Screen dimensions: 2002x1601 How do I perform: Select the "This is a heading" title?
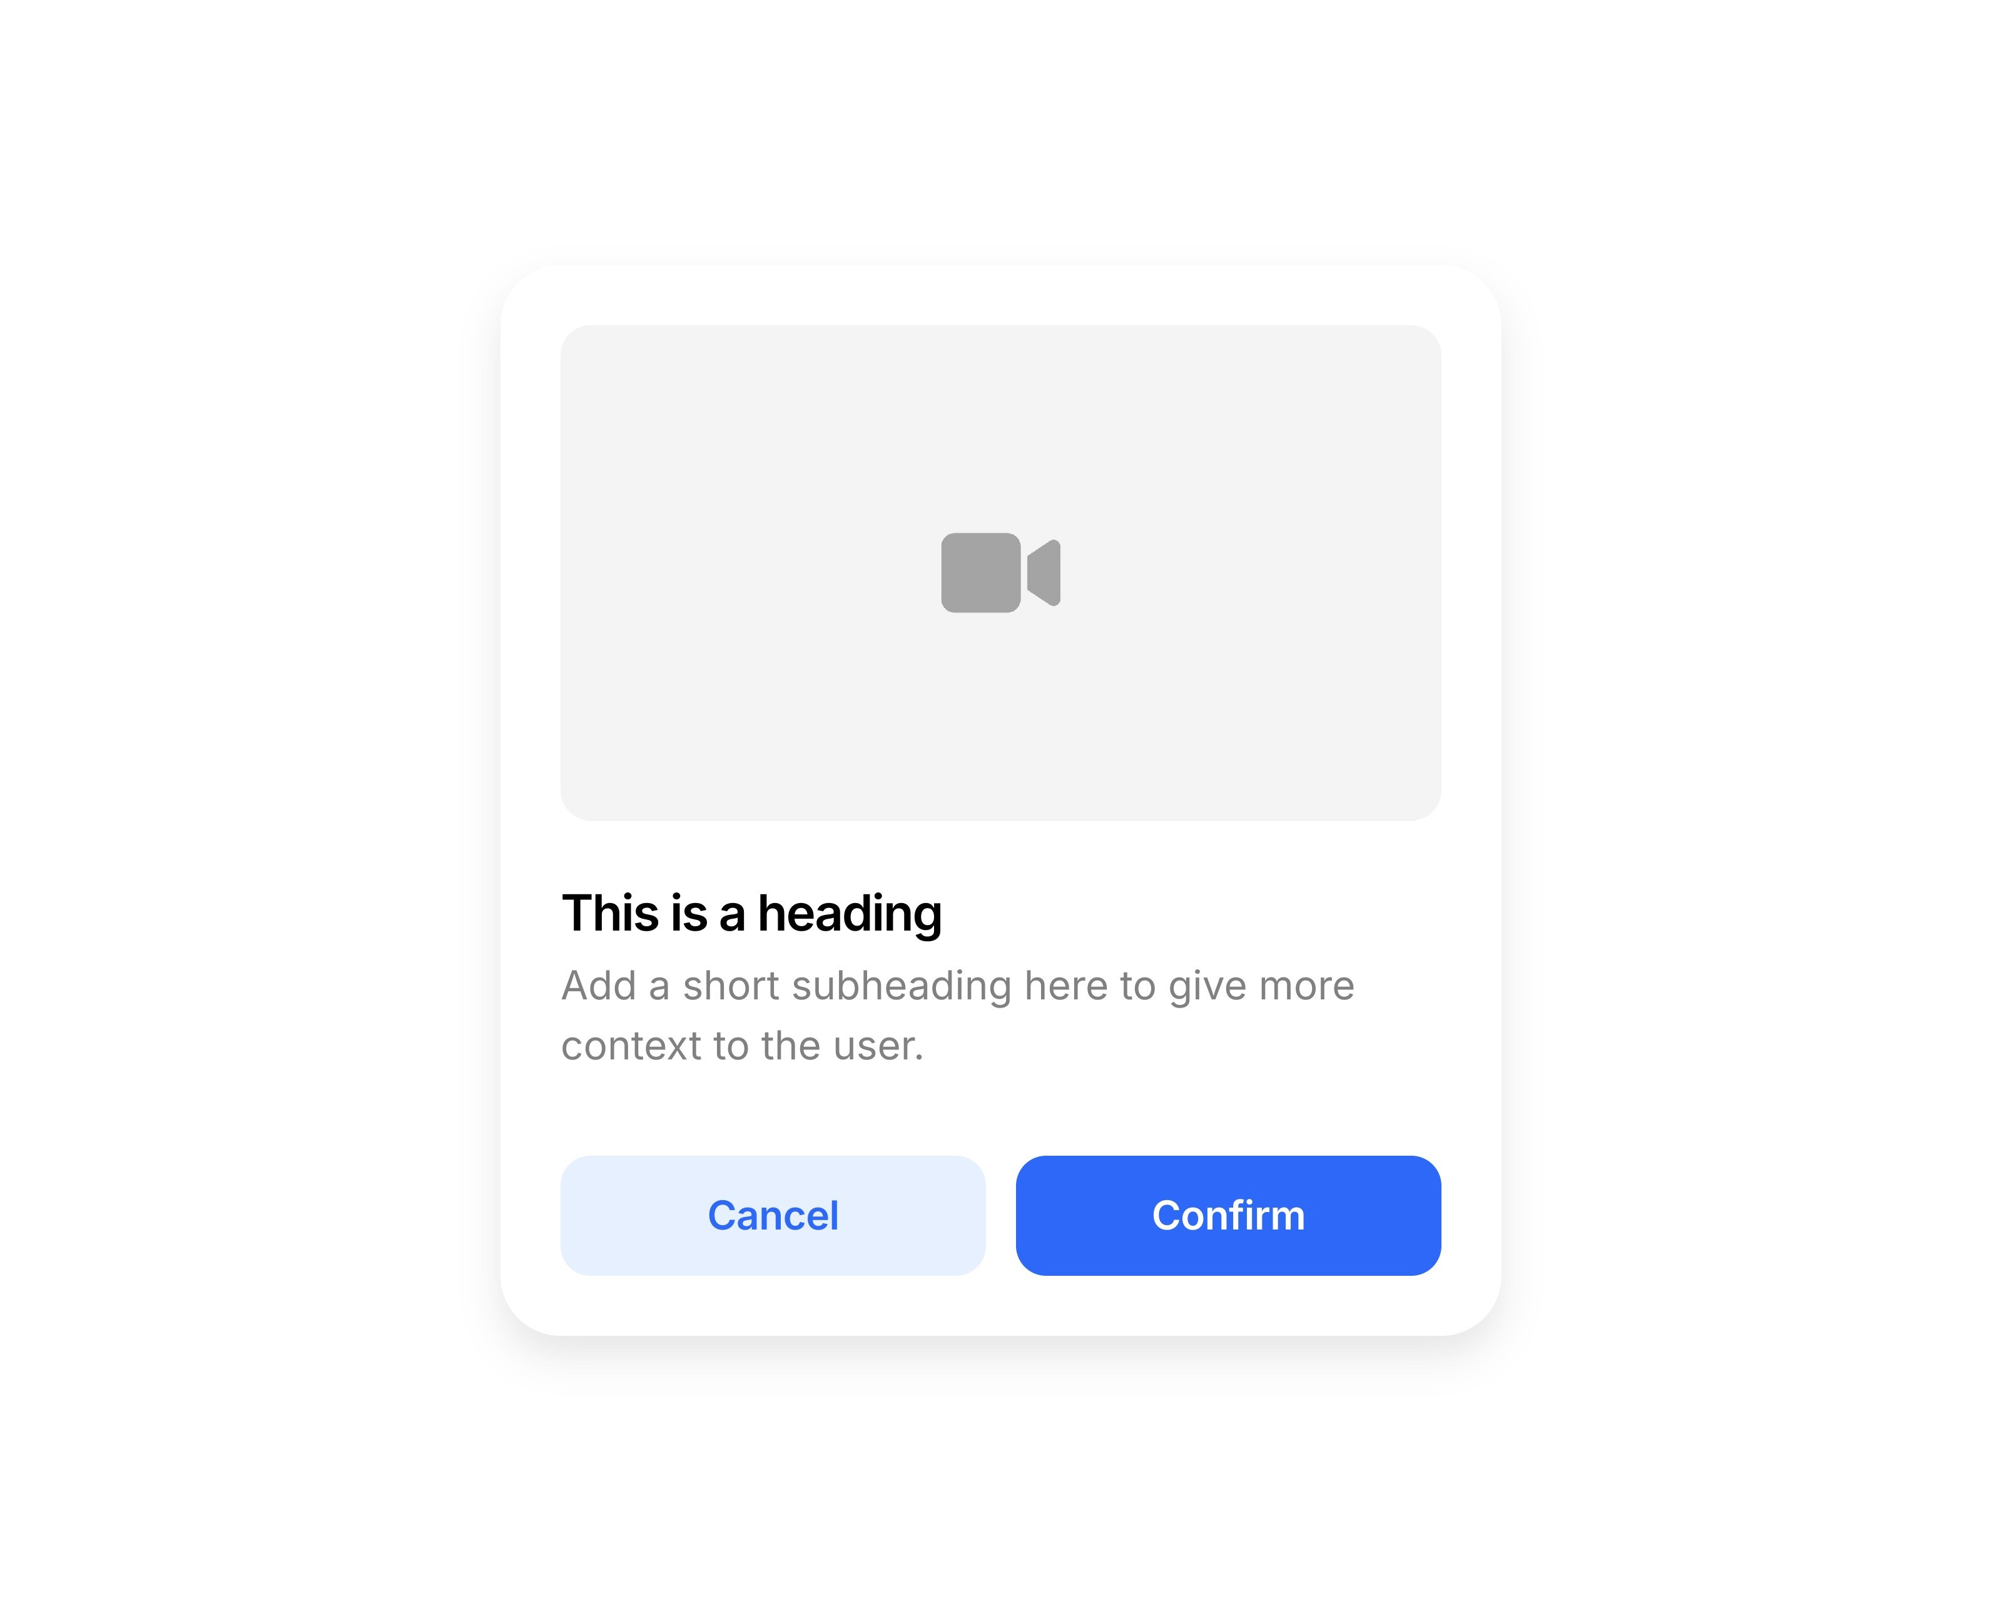point(751,913)
